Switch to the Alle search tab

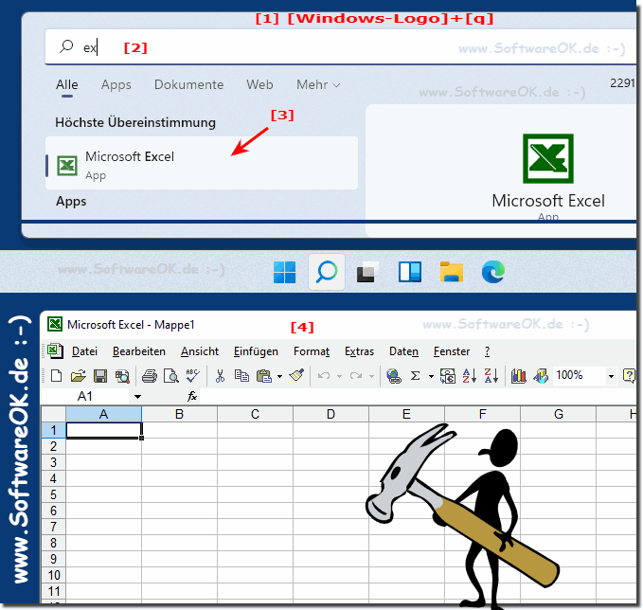pos(67,85)
